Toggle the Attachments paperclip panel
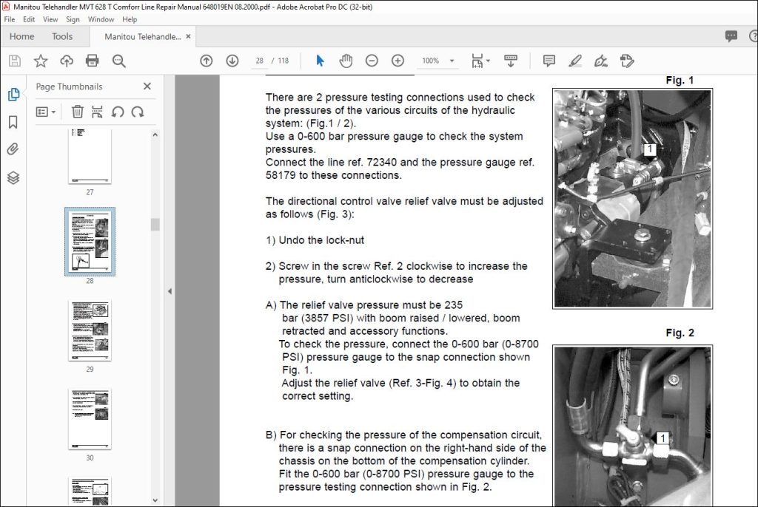This screenshot has height=507, width=758. click(13, 149)
